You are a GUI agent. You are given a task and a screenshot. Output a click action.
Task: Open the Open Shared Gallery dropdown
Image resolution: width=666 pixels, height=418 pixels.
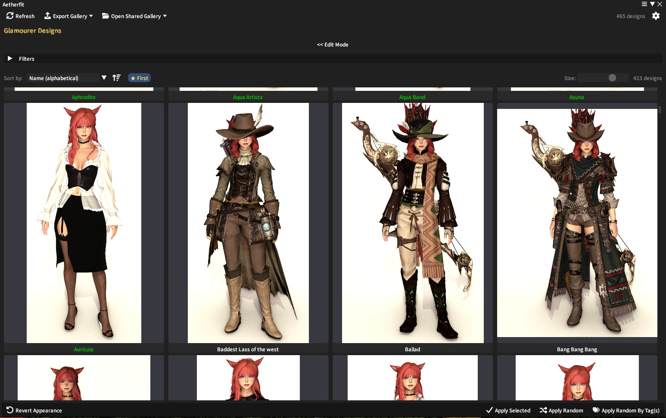(x=134, y=16)
